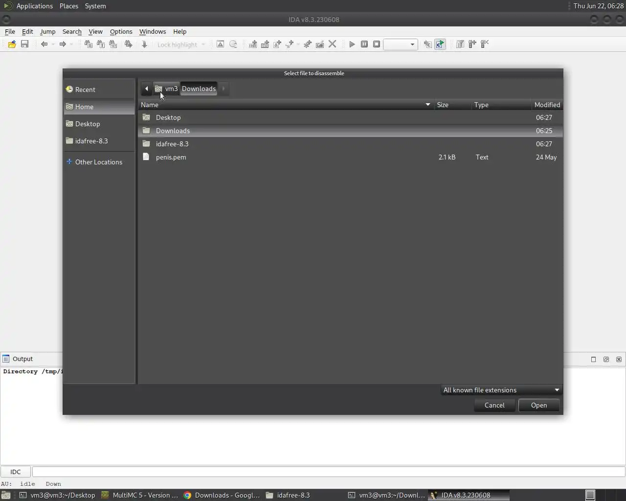Click the binoculars binary search icon
Viewport: 626px width, 501px height.
coord(113,44)
